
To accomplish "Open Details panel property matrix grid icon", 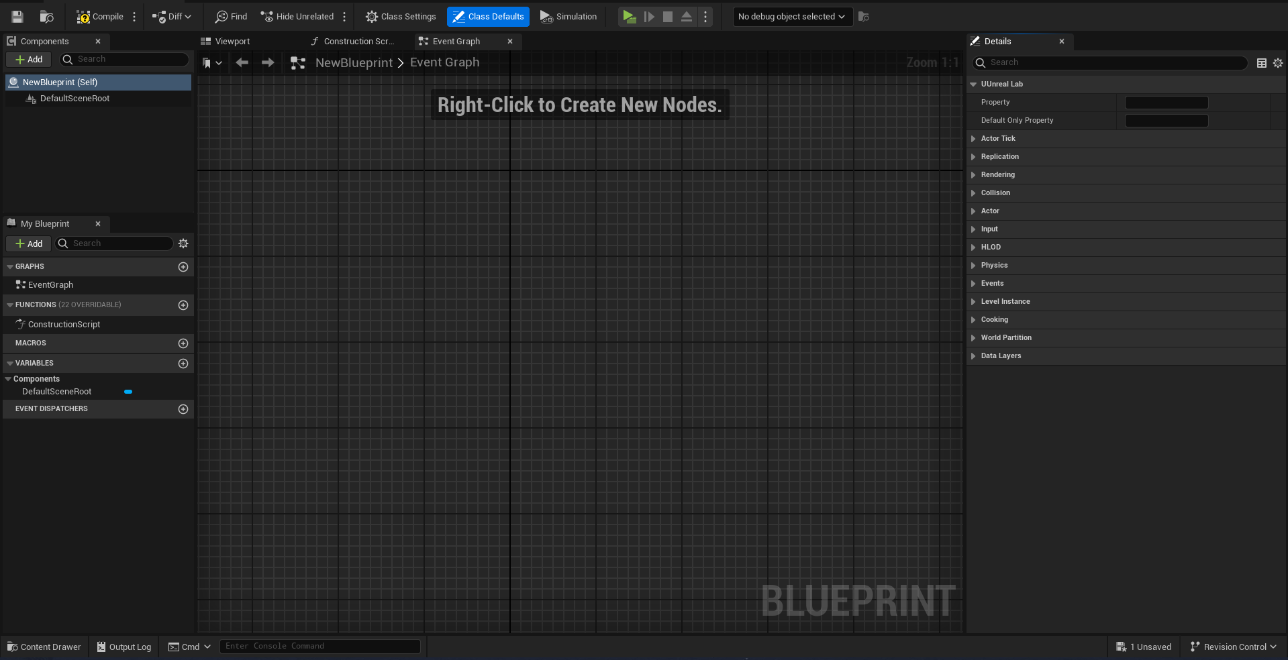I will [x=1261, y=62].
